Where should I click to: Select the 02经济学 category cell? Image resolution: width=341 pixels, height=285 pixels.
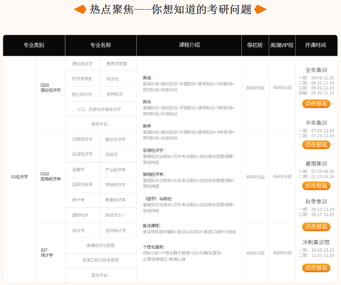tap(20, 177)
